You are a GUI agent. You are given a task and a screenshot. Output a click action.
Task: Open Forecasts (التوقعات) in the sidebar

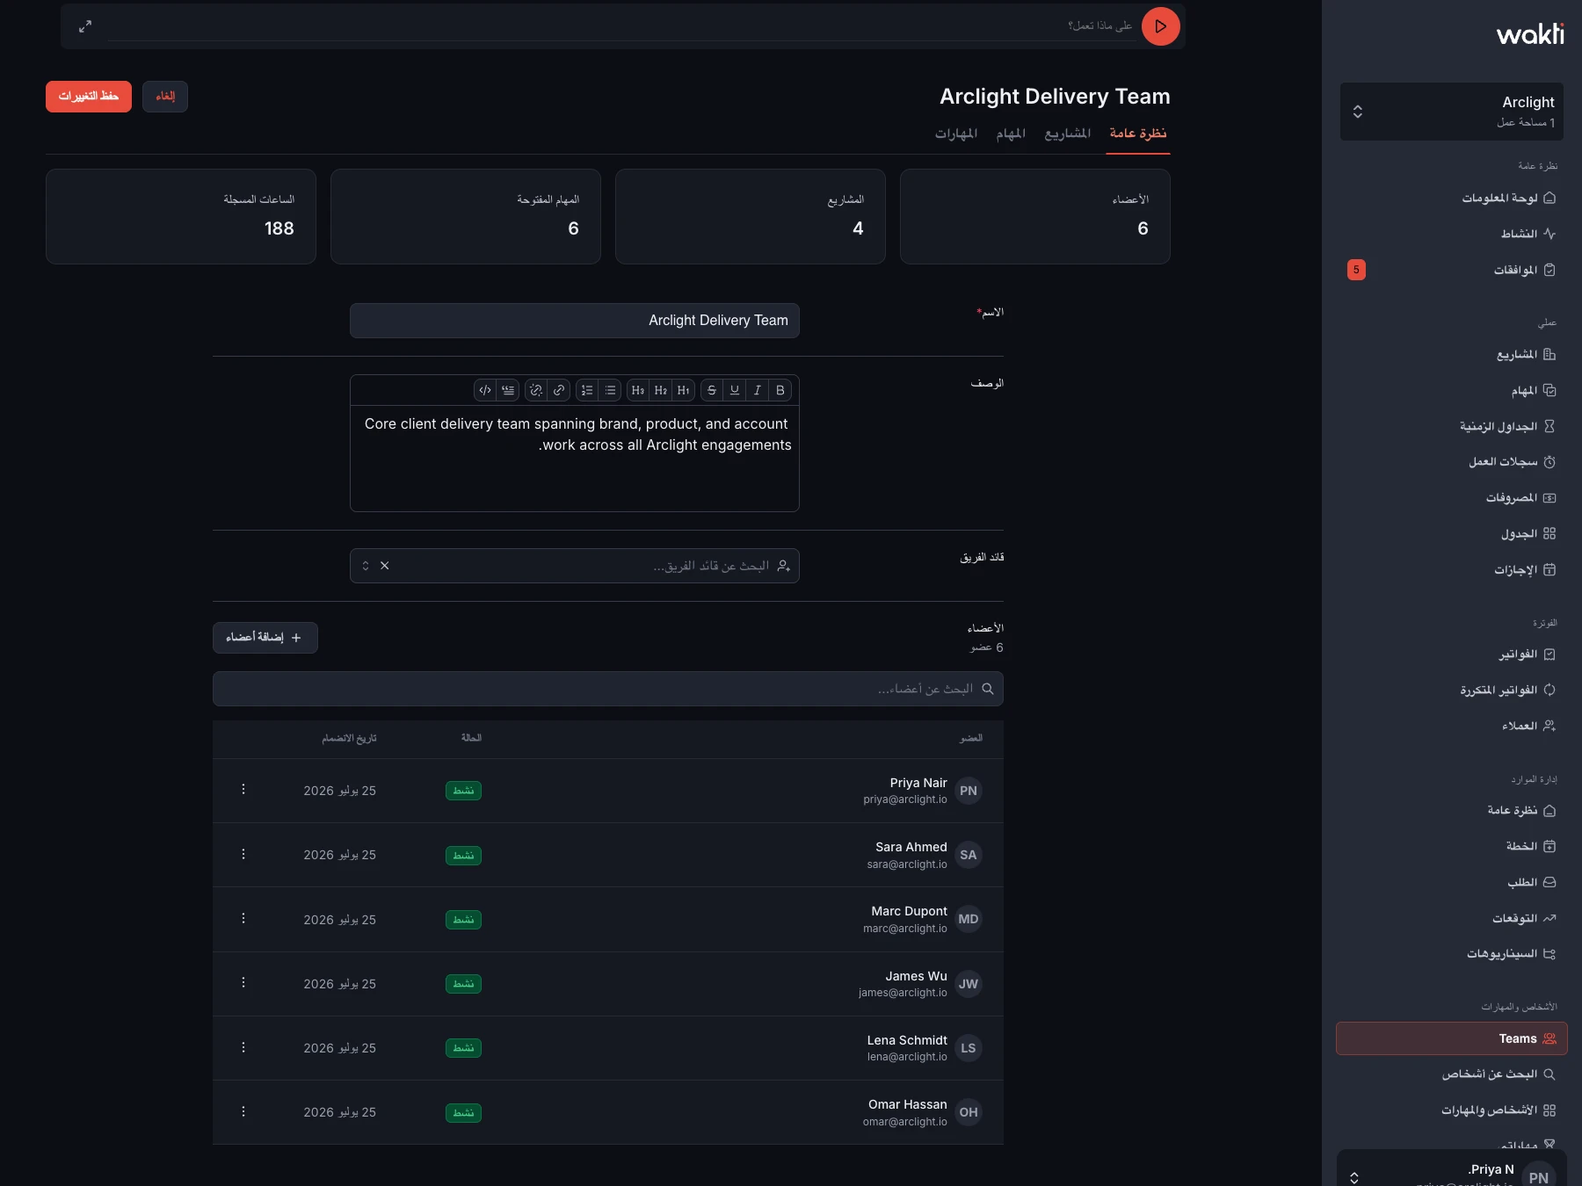pyautogui.click(x=1452, y=919)
